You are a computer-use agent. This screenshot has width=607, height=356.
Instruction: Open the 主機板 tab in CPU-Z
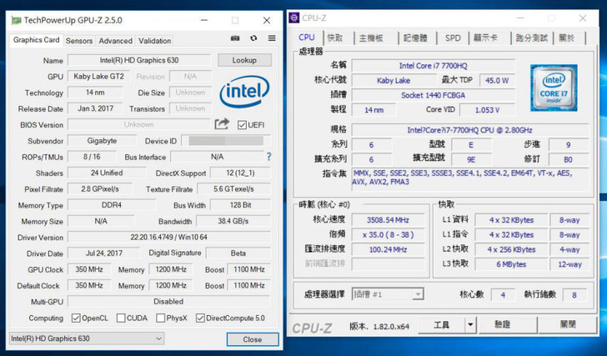click(x=371, y=38)
